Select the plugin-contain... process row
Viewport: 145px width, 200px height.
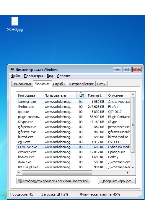tap(74, 117)
